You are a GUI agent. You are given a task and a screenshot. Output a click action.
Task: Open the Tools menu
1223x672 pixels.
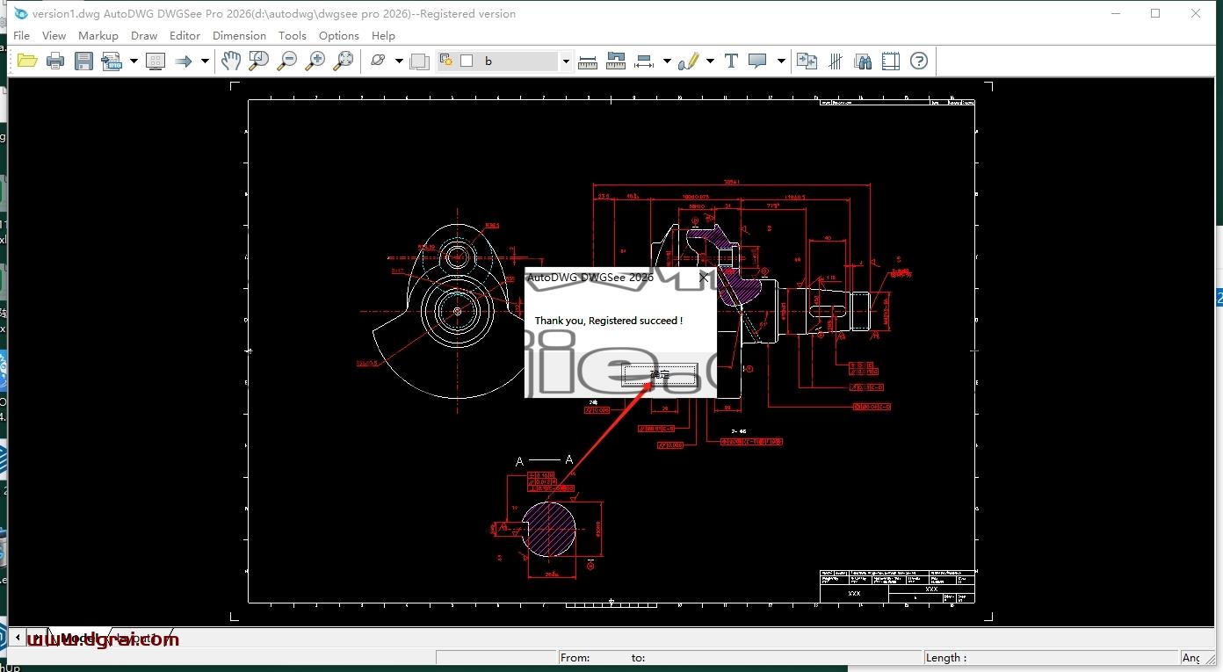tap(293, 36)
